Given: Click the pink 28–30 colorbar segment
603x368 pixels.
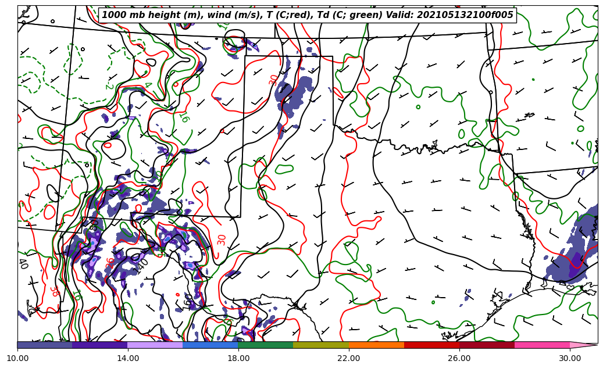Looking at the screenshot, I should point(542,345).
